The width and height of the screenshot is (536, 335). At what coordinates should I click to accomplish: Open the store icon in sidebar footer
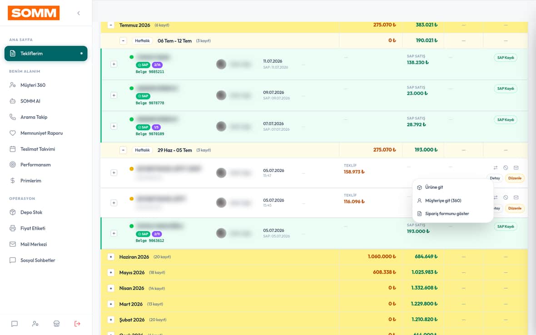[x=56, y=324]
